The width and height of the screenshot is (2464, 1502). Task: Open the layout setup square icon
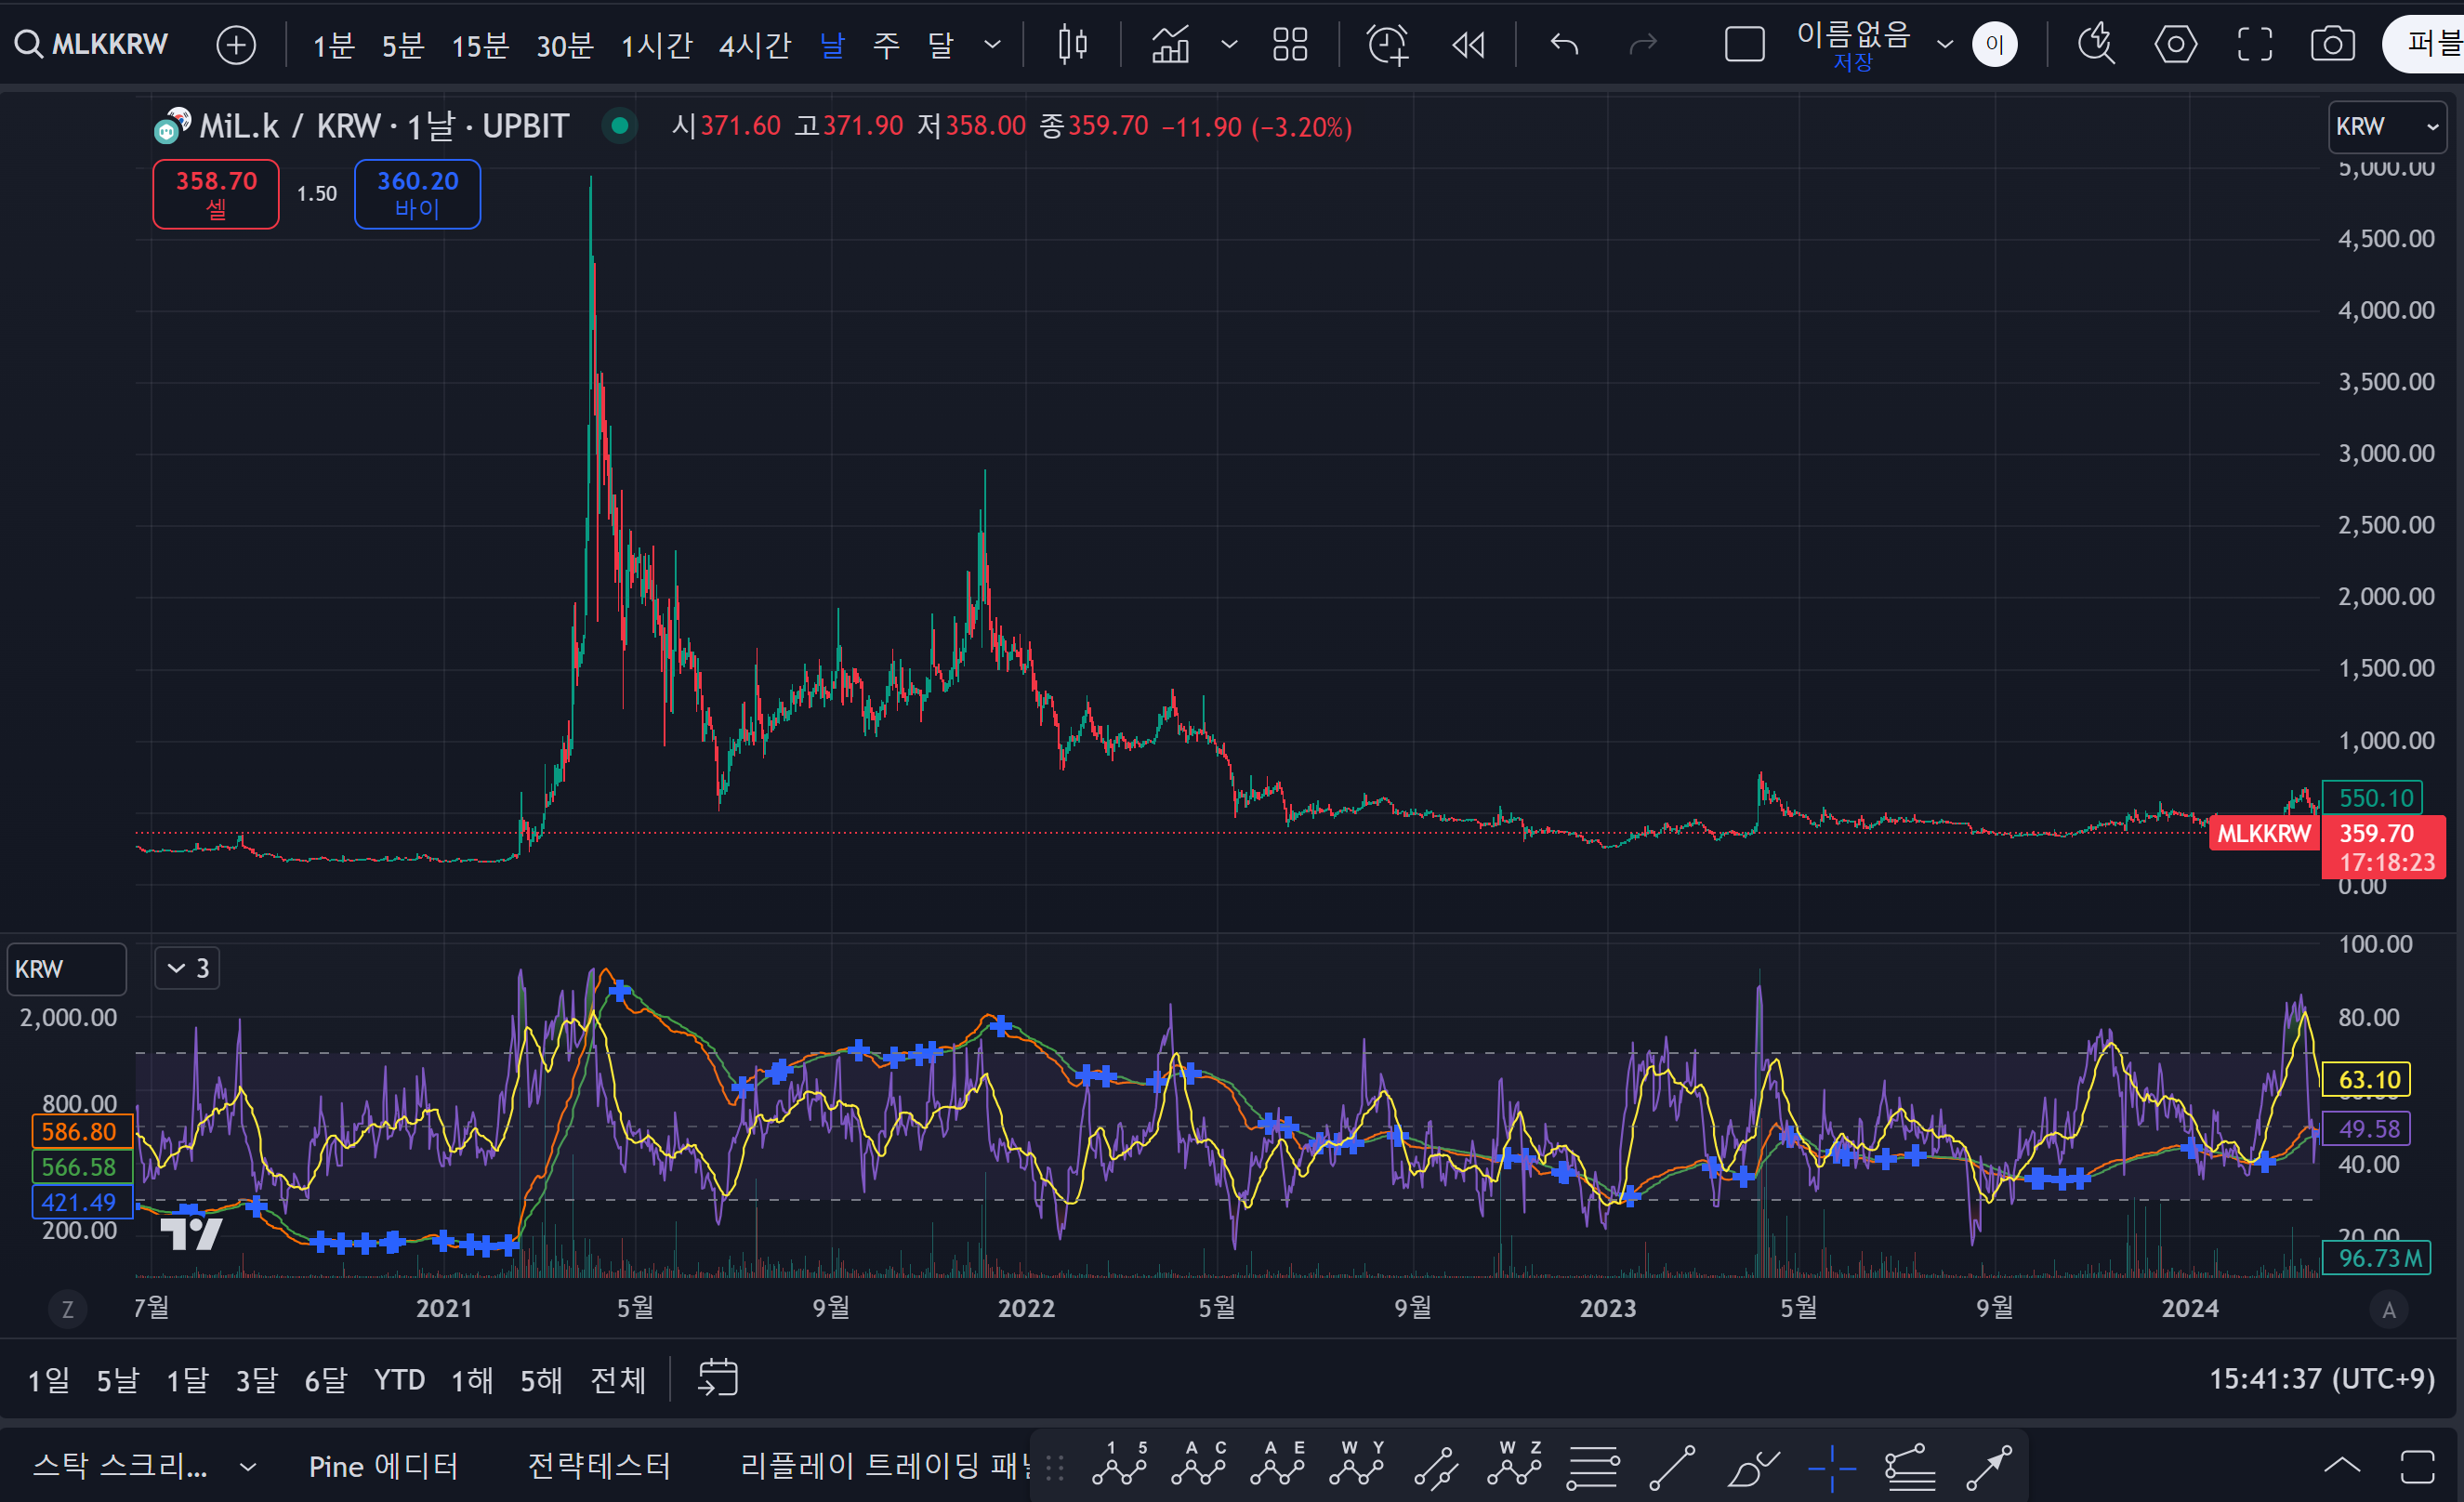tap(1744, 44)
